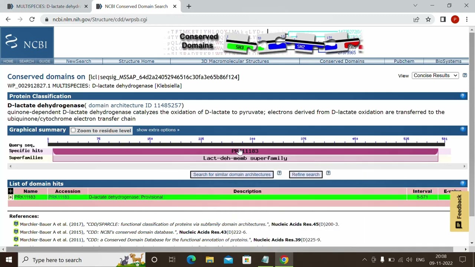475x267 pixels.
Task: Click the help icon beside View dropdown
Action: (x=465, y=75)
